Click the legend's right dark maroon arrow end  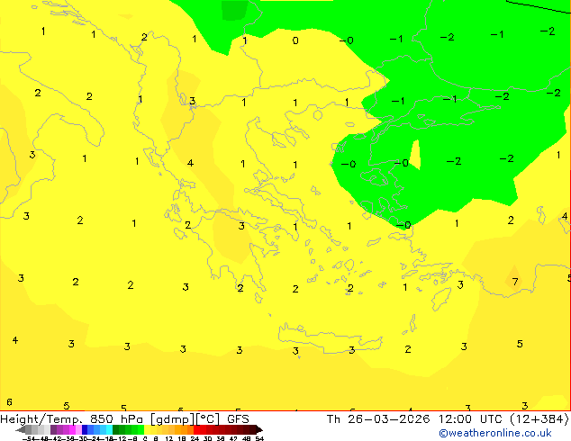click(x=258, y=430)
